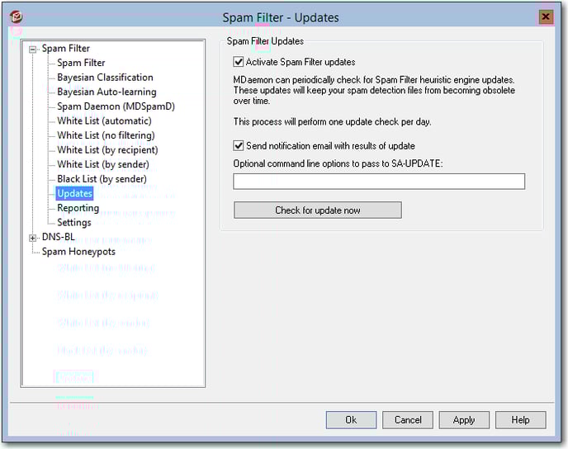Screen dimensions: 568x449
Task: Click the Cancel button
Action: tap(408, 419)
